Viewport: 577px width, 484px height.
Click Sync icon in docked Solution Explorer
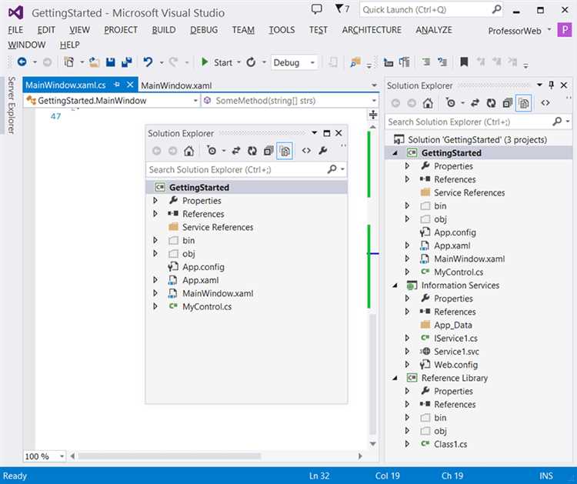tap(475, 103)
